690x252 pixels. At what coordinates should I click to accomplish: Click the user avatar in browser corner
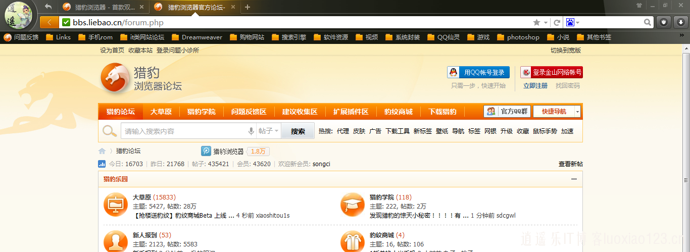coord(18,15)
